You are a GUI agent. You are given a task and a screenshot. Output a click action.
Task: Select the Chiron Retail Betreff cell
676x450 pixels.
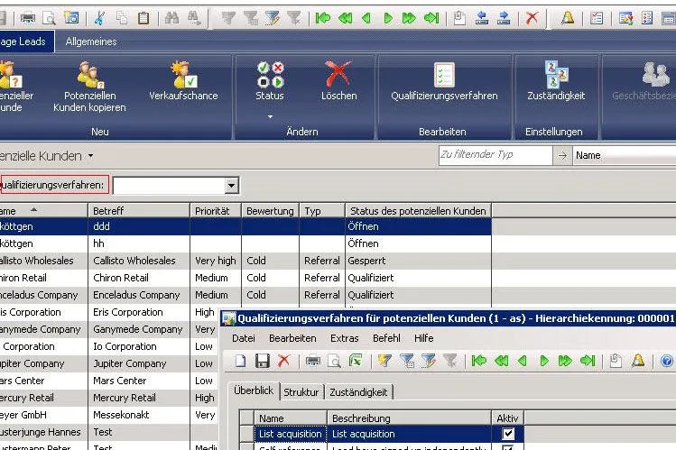(139, 278)
